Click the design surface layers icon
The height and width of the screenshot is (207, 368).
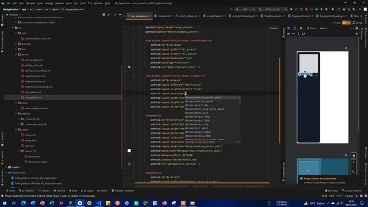pyautogui.click(x=289, y=28)
